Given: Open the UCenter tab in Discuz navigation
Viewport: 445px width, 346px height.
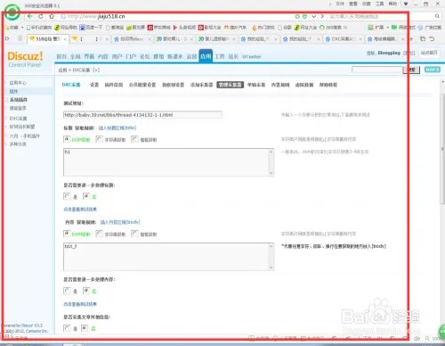Looking at the screenshot, I should [x=252, y=56].
